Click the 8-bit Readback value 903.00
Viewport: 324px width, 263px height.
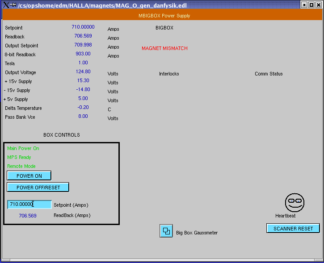(83, 54)
